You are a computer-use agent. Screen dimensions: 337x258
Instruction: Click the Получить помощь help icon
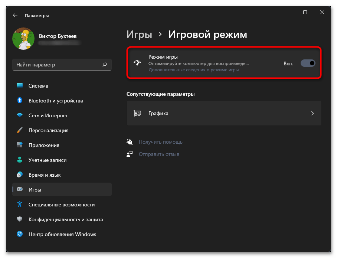pos(130,142)
